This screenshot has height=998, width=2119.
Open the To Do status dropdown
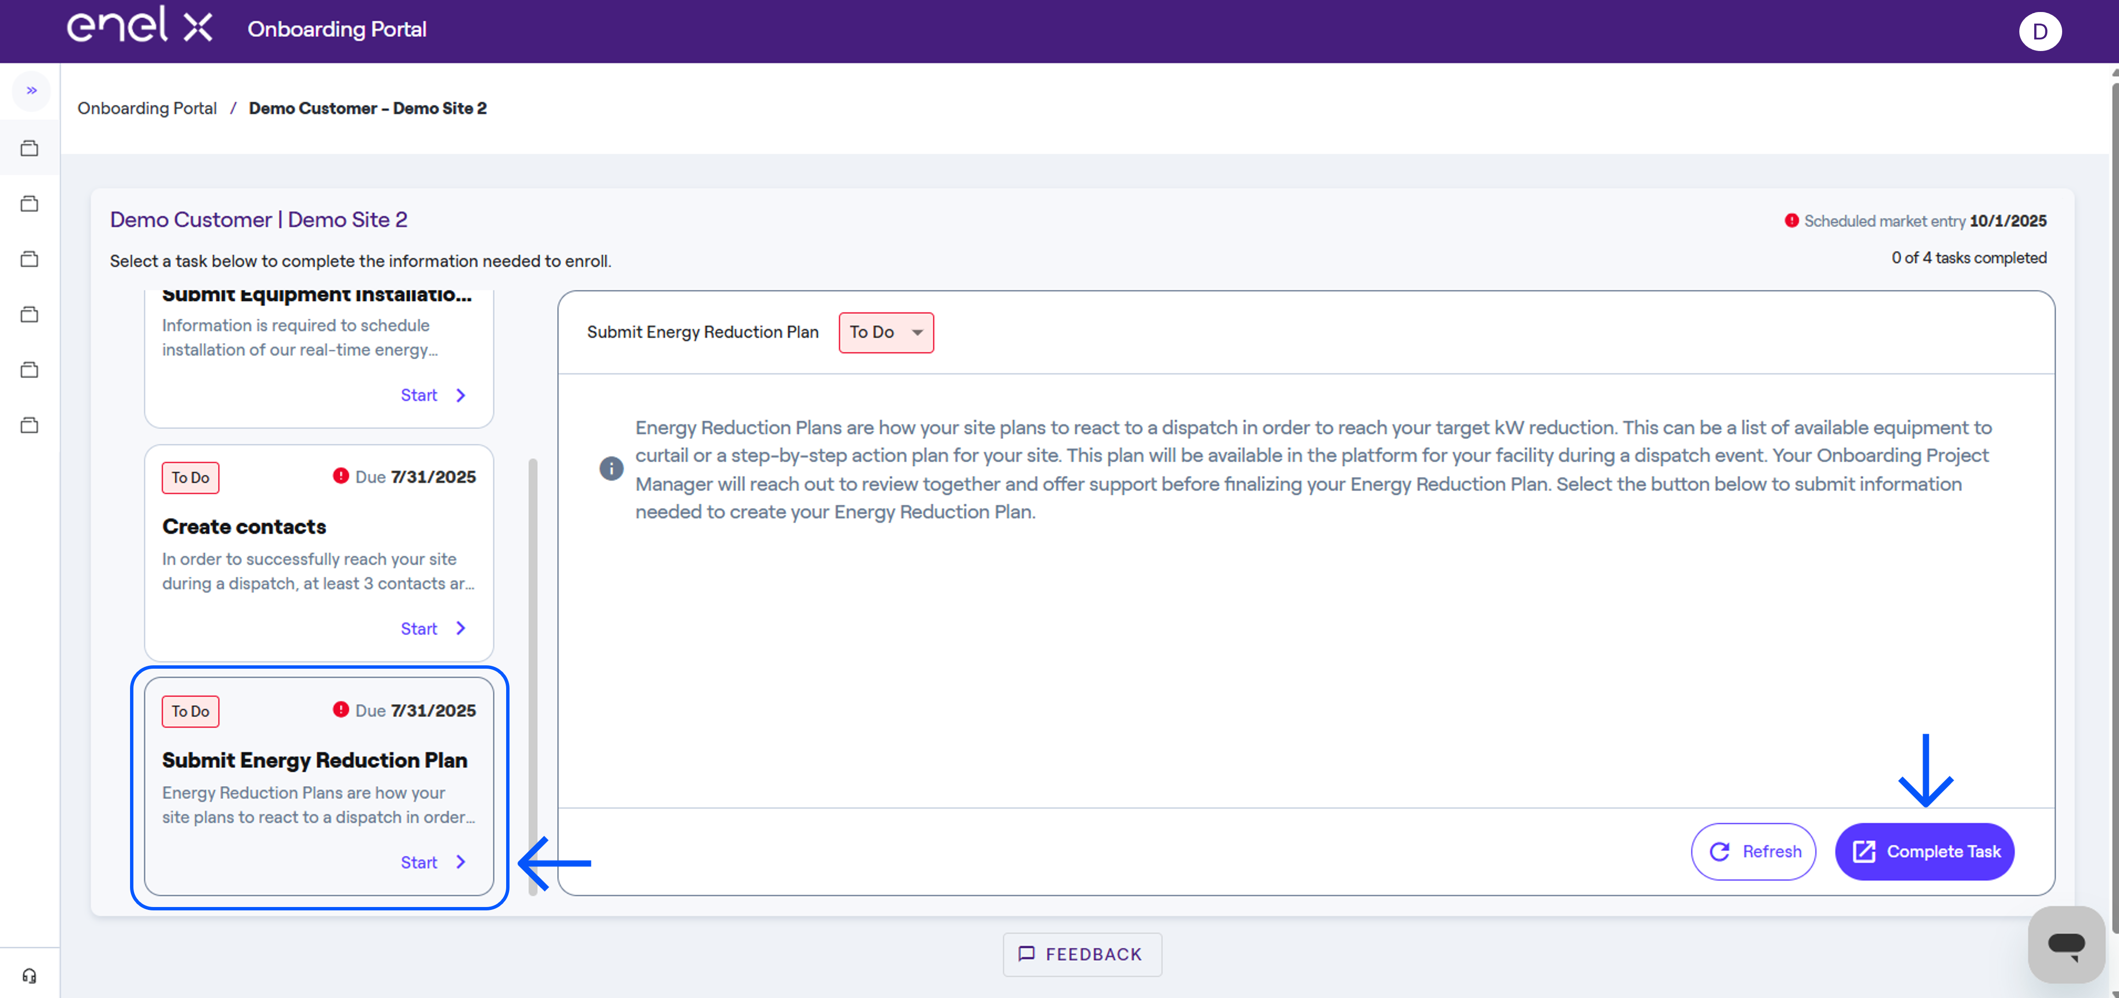coord(886,332)
